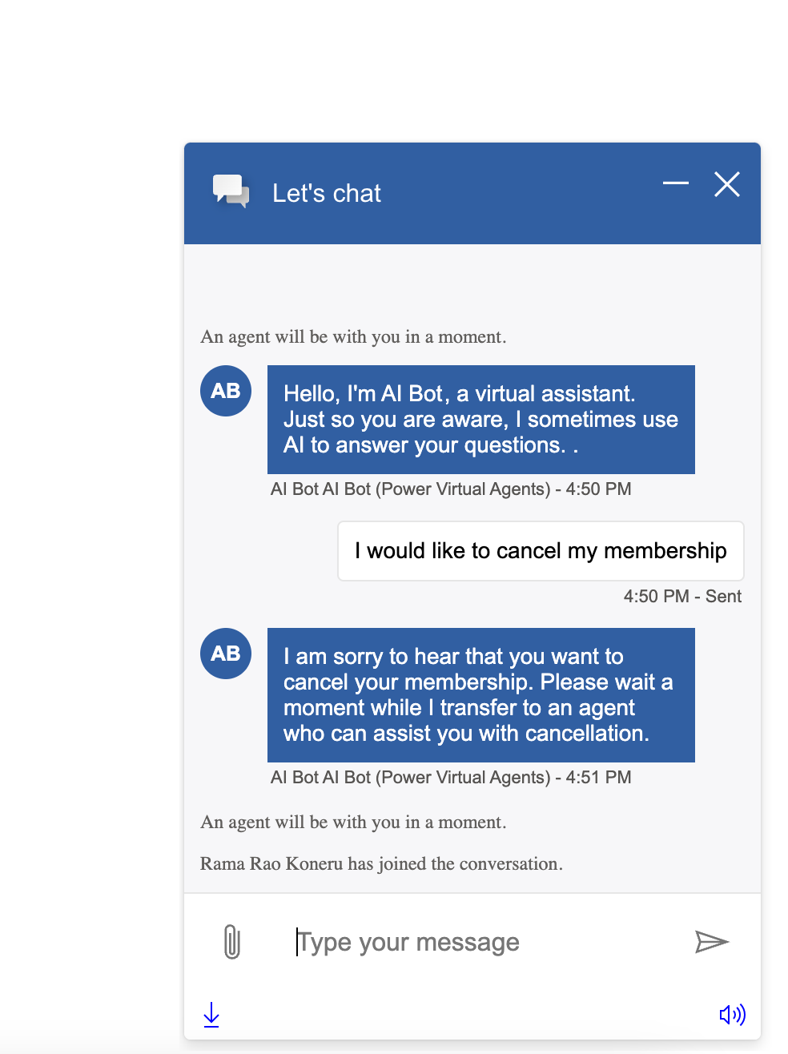This screenshot has height=1054, width=788.
Task: Click the "4:50 PM - Sent" status text
Action: (x=682, y=597)
